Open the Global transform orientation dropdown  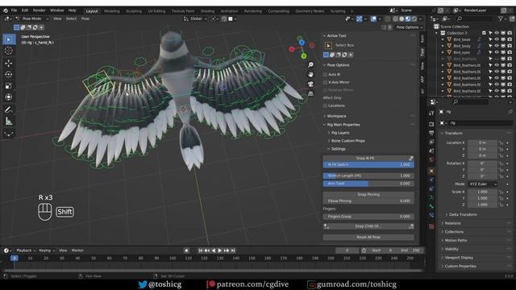tap(196, 19)
